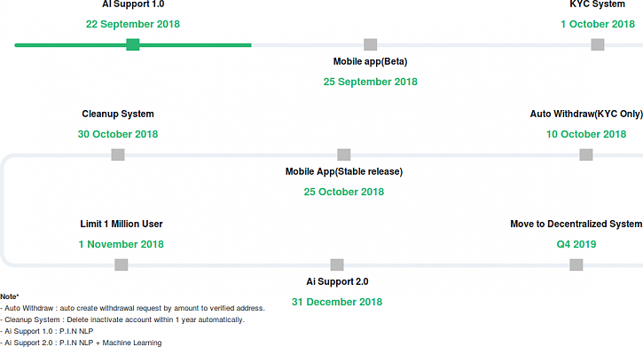Click the Ai Support 2.0 Machine Learning note

[81, 343]
